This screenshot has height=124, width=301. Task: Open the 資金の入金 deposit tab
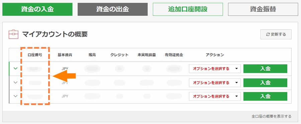point(37,9)
